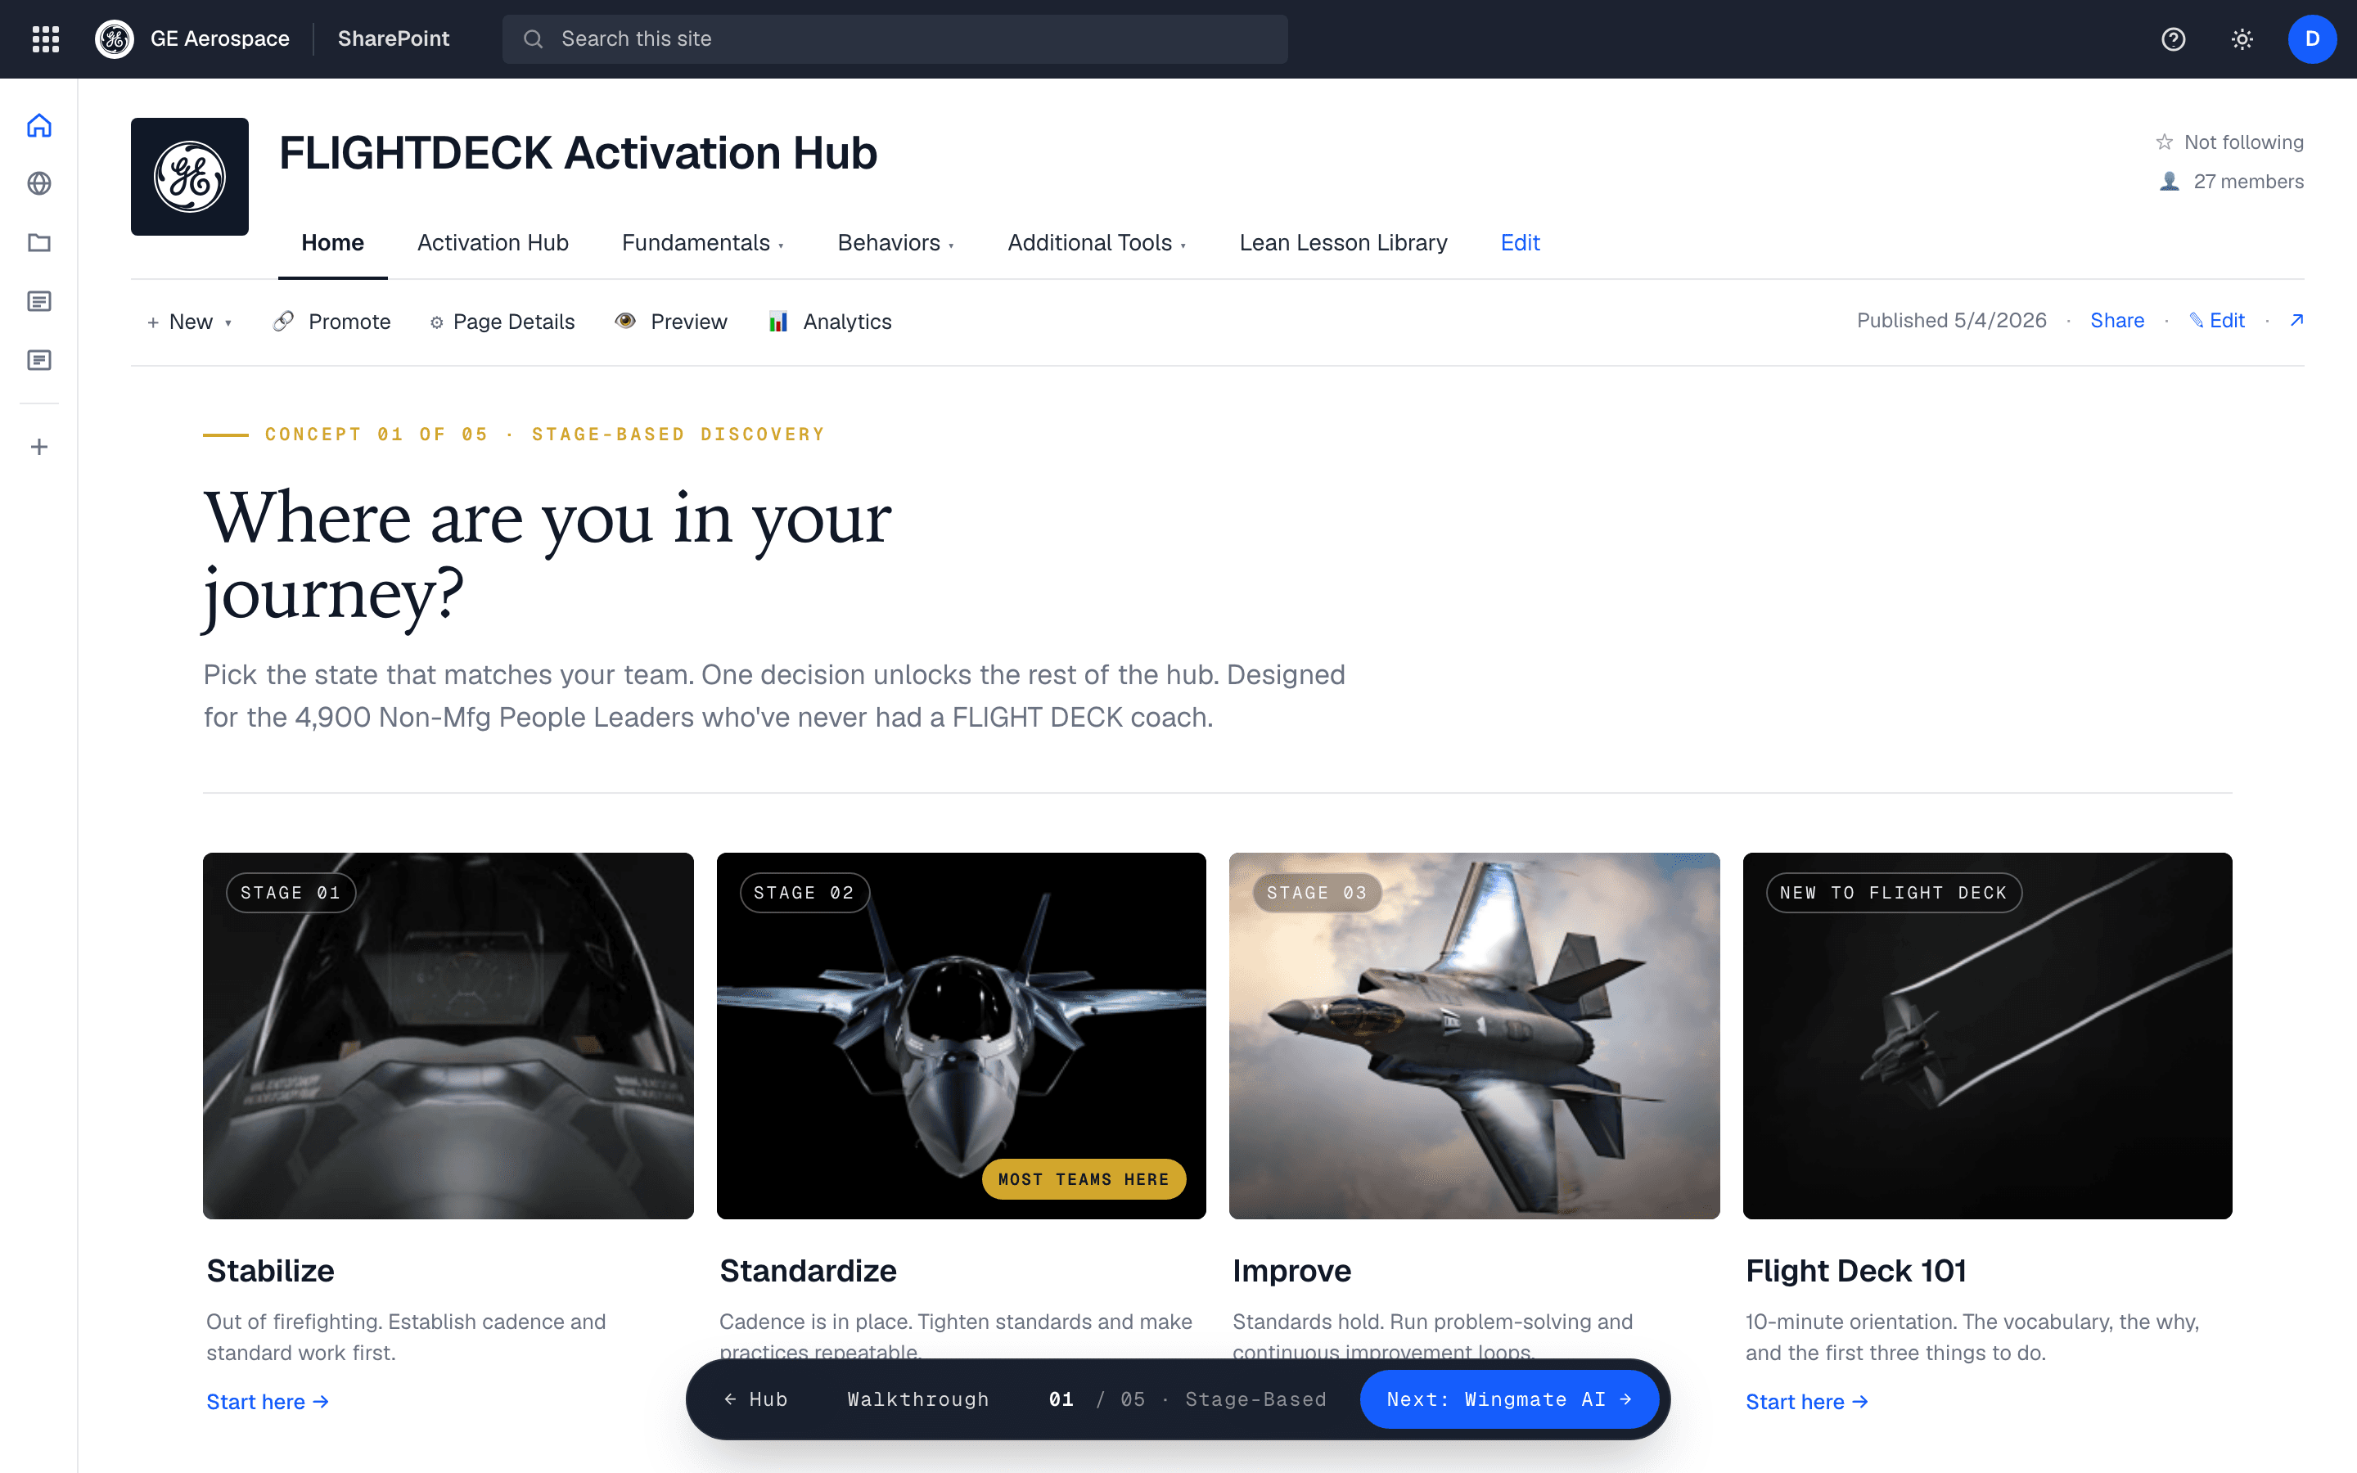Click the Preview eye icon
The height and width of the screenshot is (1473, 2357).
pos(625,321)
